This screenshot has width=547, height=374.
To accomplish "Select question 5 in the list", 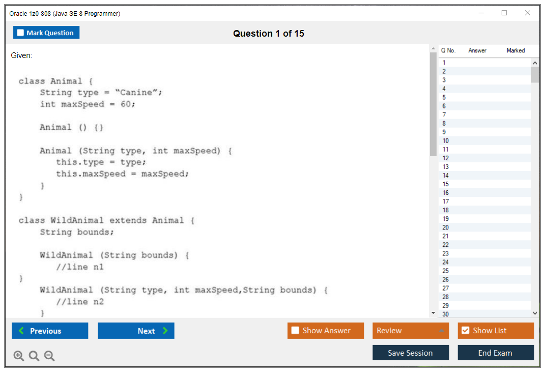I will [x=444, y=97].
